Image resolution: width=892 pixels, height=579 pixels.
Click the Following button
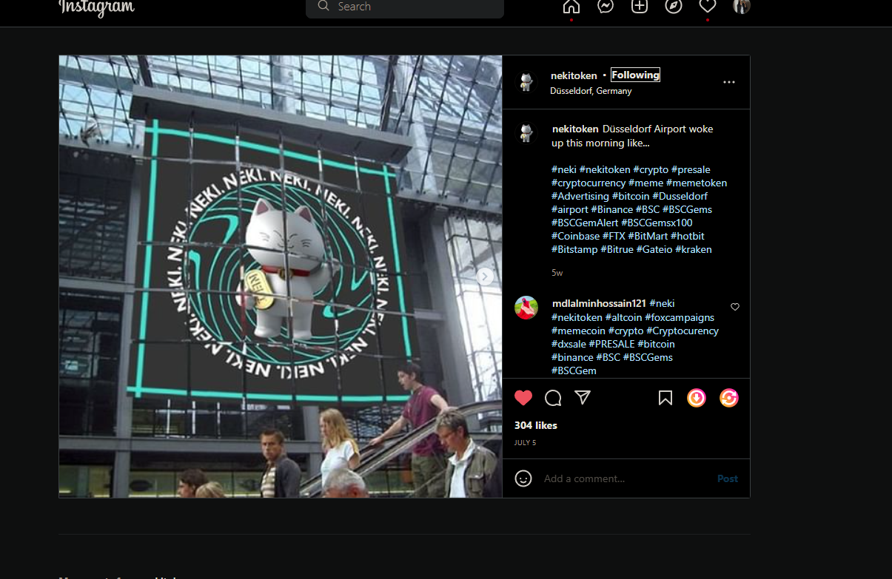tap(635, 75)
